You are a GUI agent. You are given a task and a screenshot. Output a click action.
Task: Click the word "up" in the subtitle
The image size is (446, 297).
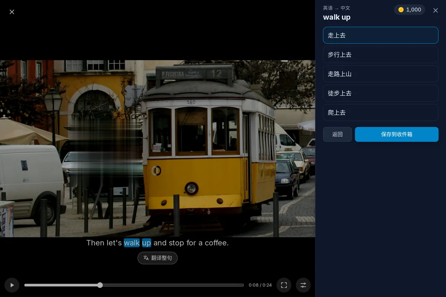(146, 243)
